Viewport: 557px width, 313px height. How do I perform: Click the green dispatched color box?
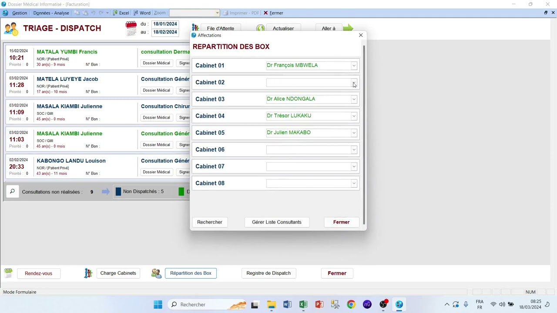pos(181,192)
